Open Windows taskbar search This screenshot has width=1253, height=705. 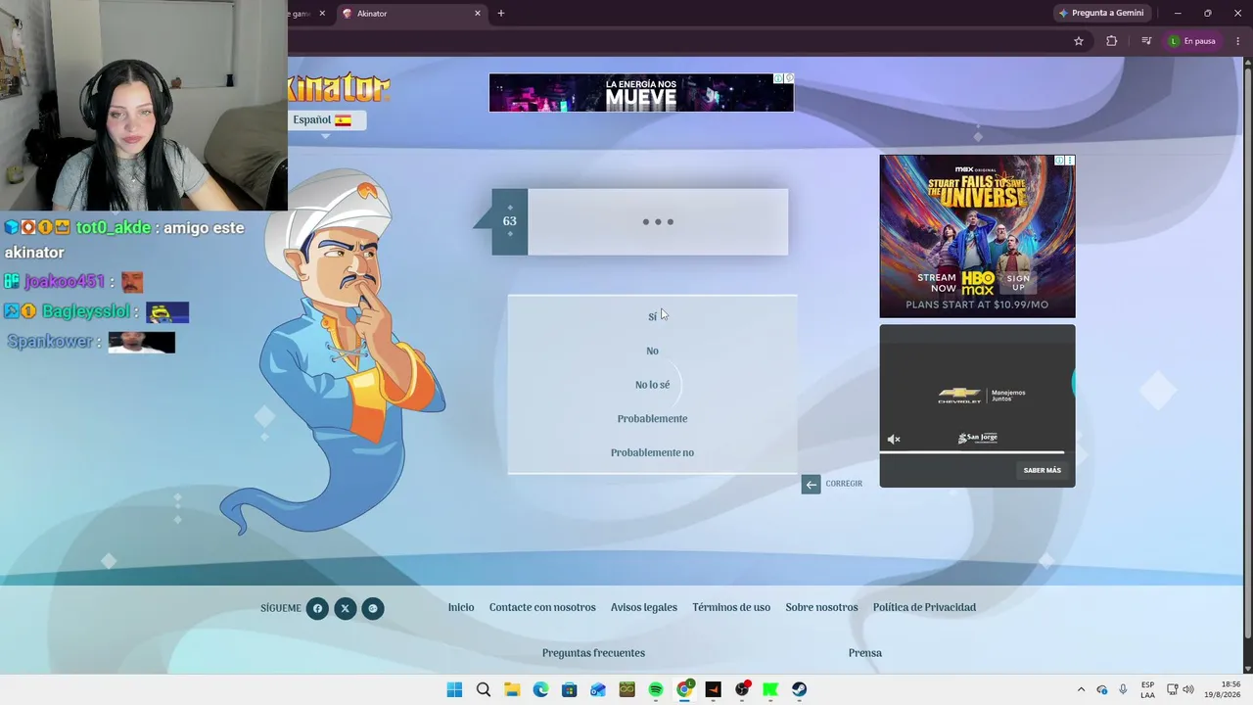(484, 689)
